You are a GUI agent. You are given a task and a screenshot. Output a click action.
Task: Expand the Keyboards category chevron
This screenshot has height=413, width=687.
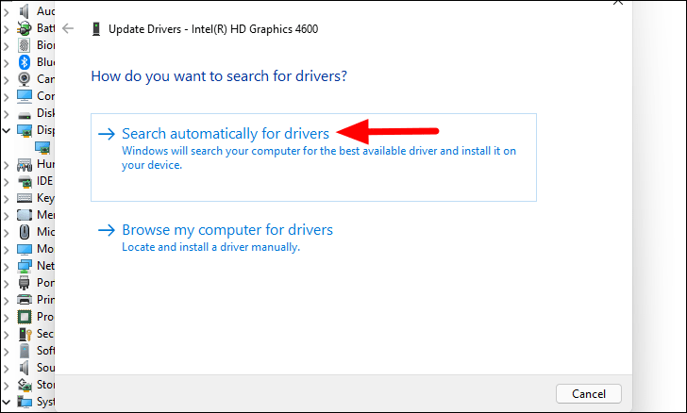(x=6, y=199)
